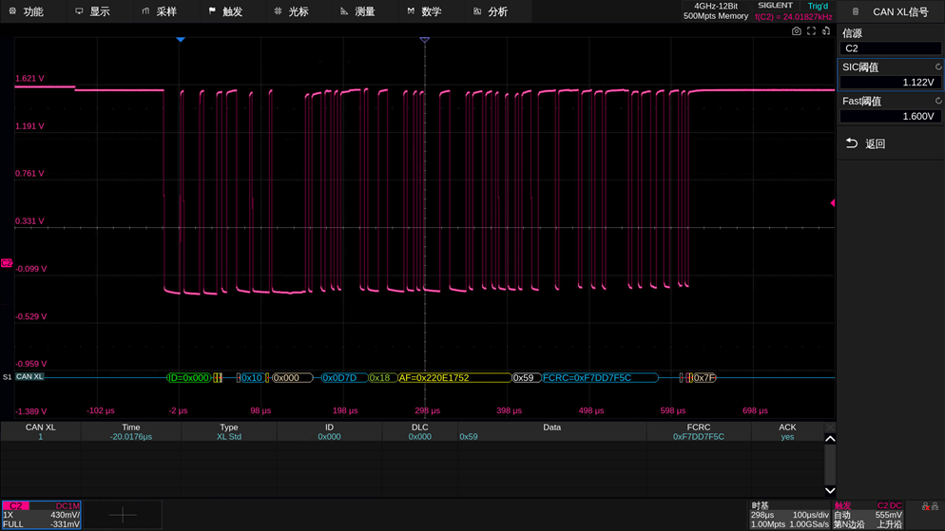Open the 触发 (Trigger) menu

(x=225, y=11)
